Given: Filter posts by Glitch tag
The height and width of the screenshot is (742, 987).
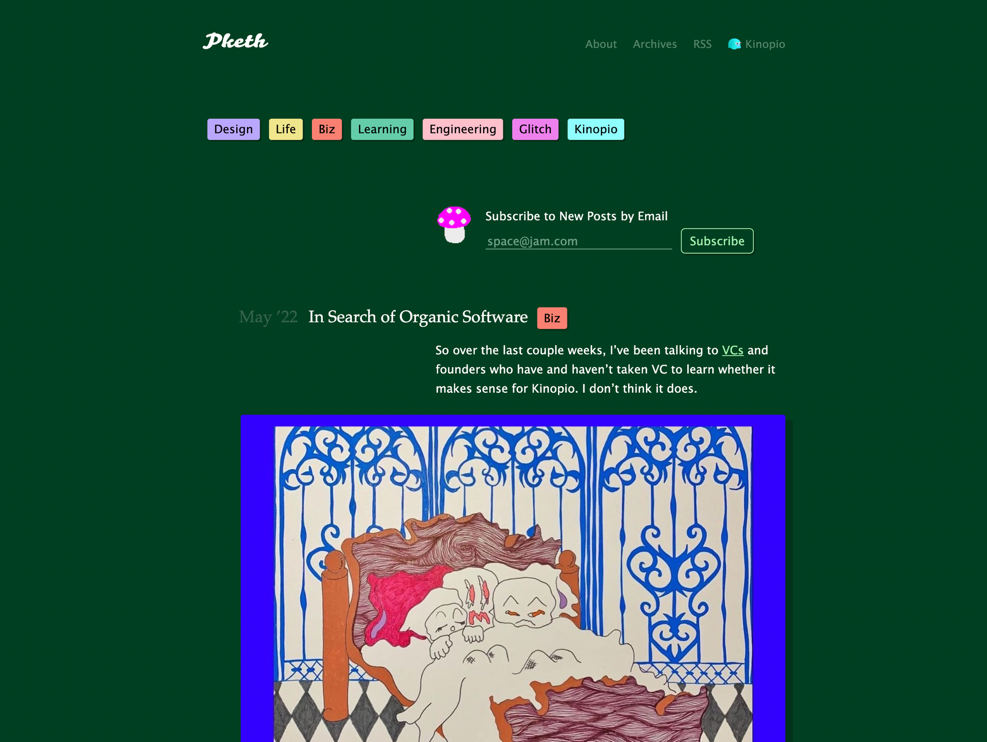Looking at the screenshot, I should click(x=535, y=129).
